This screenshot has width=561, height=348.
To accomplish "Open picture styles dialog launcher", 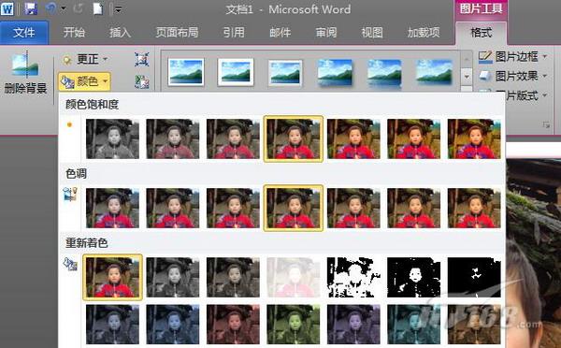I will coord(546,125).
